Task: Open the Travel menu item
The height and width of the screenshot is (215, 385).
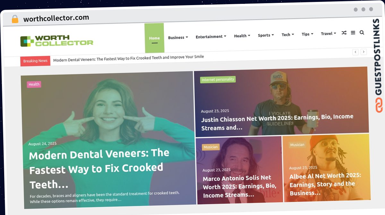Action: click(329, 33)
